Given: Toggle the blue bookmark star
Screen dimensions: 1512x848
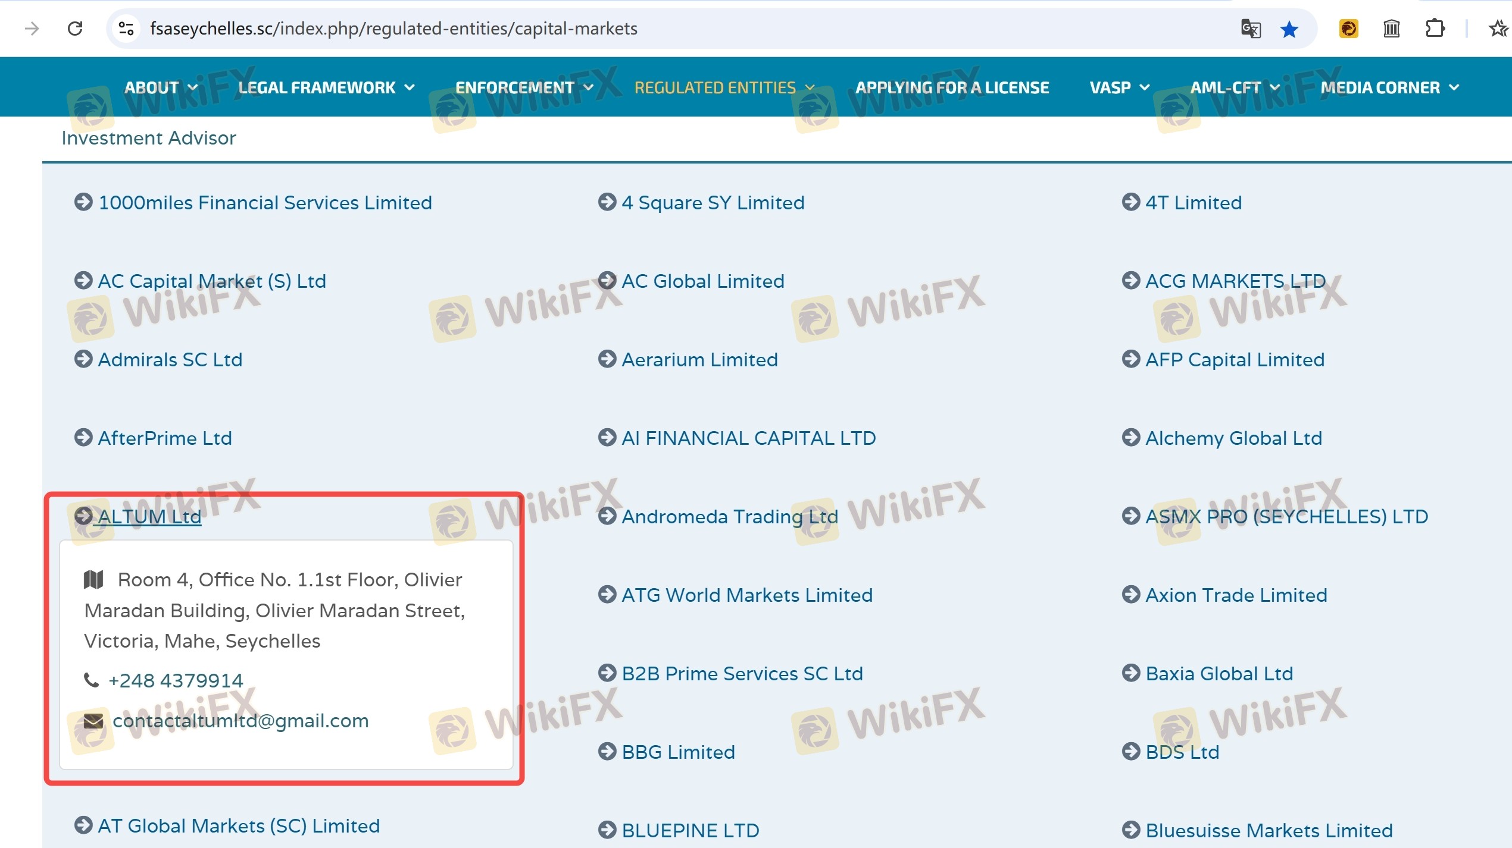Looking at the screenshot, I should click(1289, 29).
